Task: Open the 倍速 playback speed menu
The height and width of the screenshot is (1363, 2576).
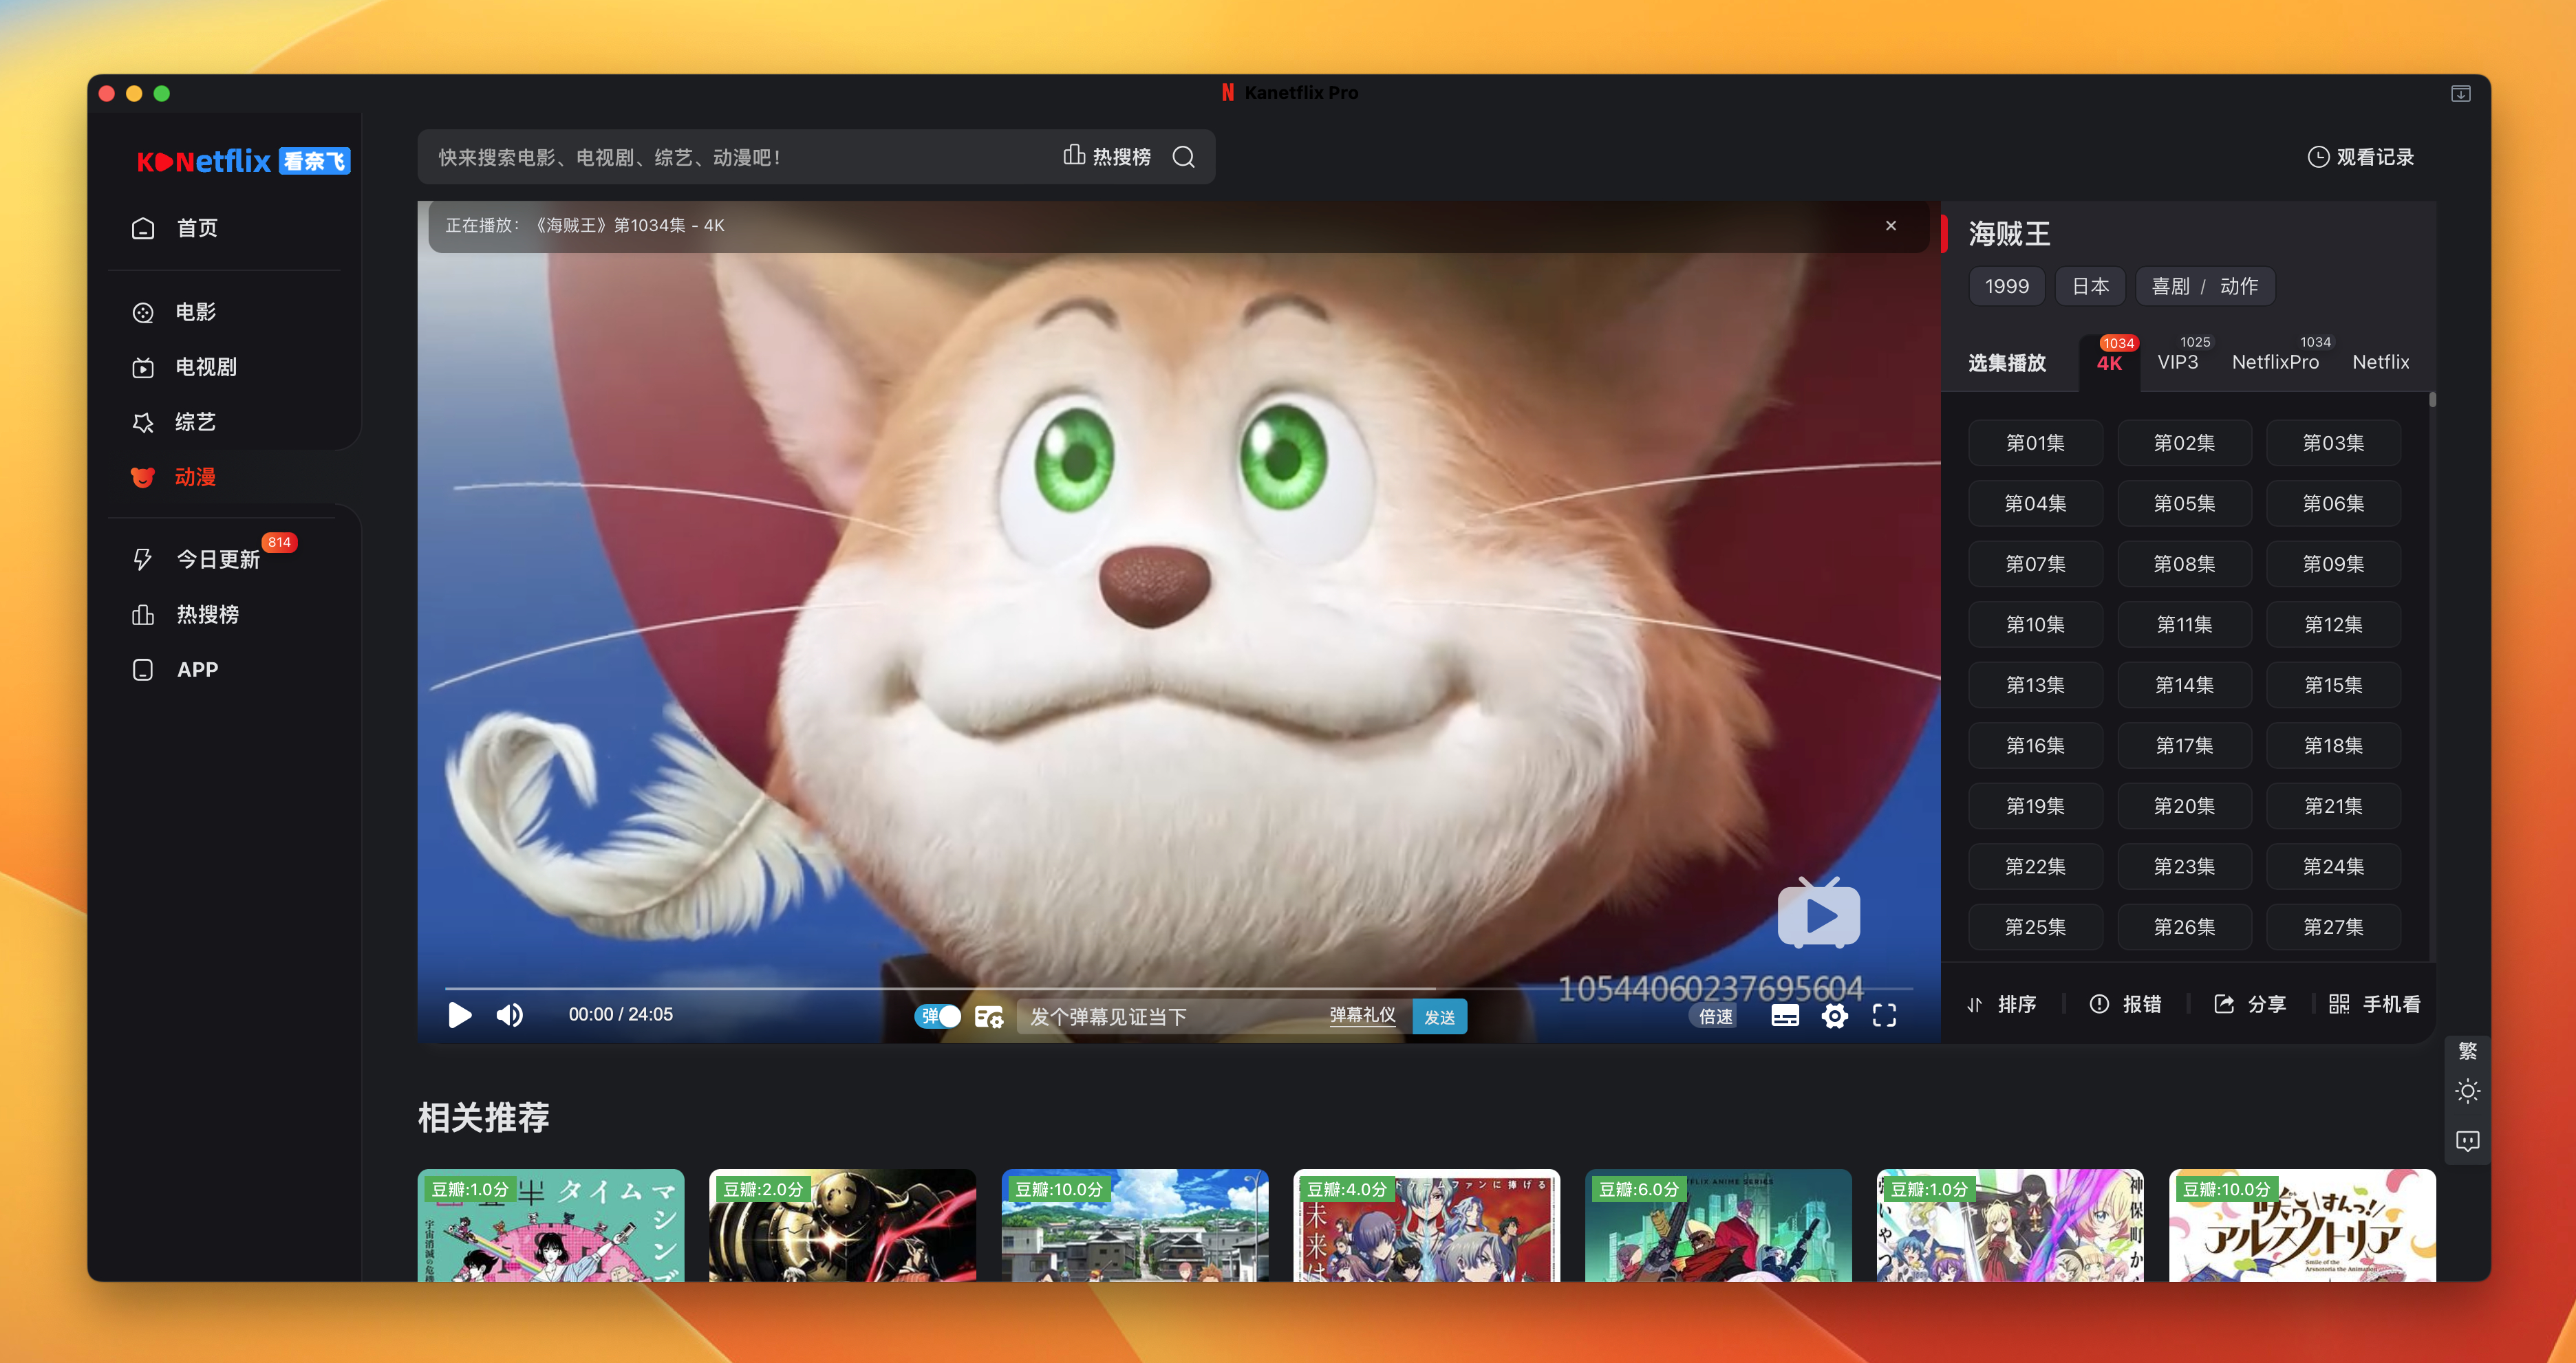Action: (x=1715, y=1016)
